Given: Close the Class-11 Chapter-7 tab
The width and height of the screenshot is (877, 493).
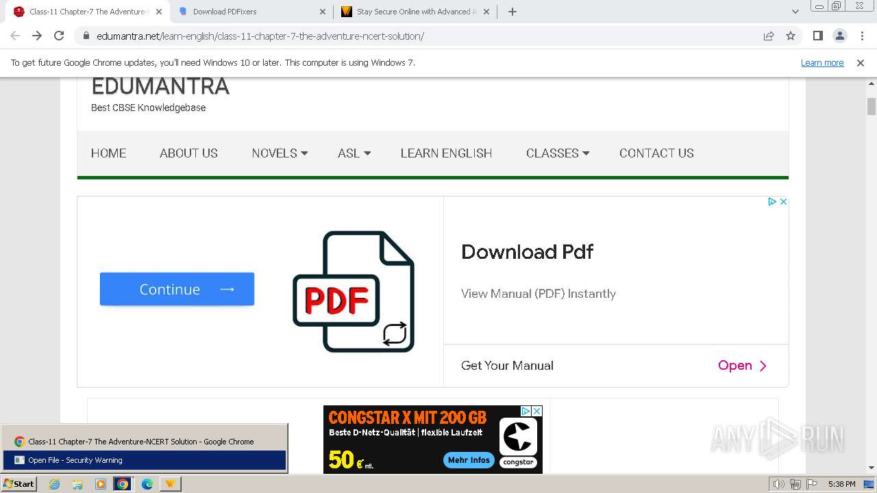Looking at the screenshot, I should coord(159,12).
